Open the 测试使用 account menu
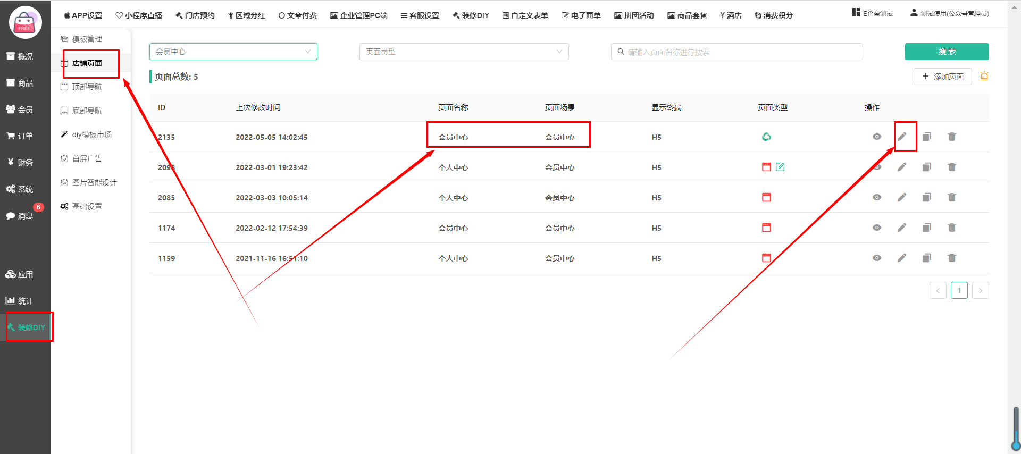Image resolution: width=1021 pixels, height=454 pixels. pyautogui.click(x=950, y=13)
